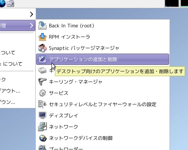Click the keyboard key icon below highlighted row
Image resolution: width=188 pixels, height=150 pixels.
(42, 70)
